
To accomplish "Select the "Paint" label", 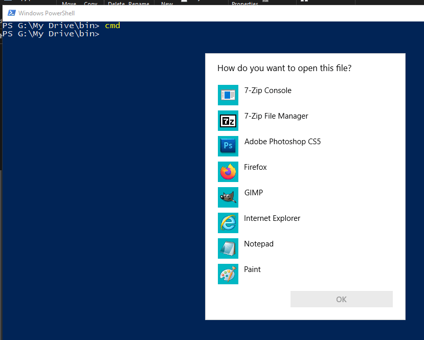I will 252,269.
